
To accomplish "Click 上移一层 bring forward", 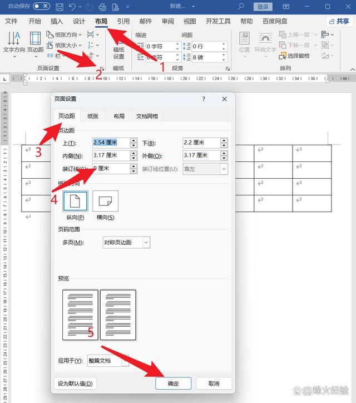I will click(x=295, y=35).
